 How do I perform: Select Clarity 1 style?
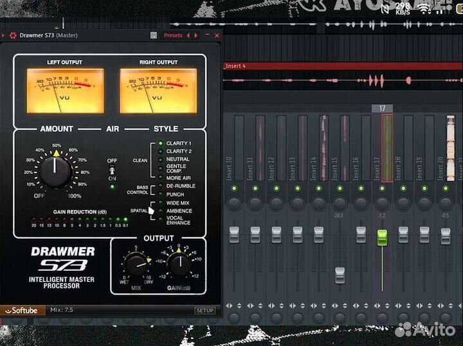[x=161, y=144]
